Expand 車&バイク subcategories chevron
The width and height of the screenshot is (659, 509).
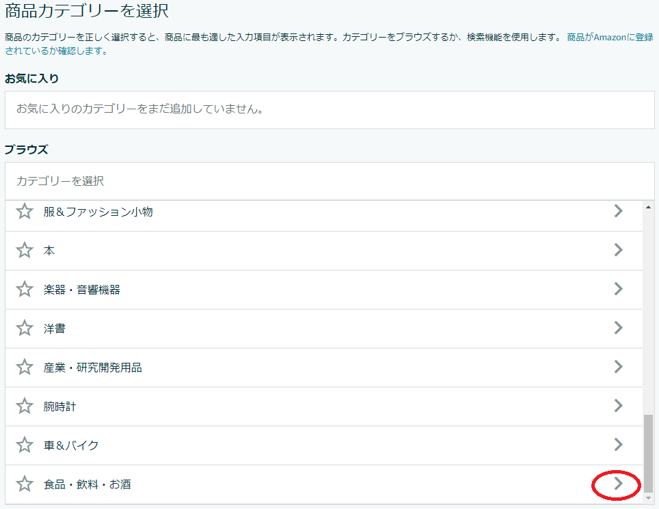click(x=618, y=444)
